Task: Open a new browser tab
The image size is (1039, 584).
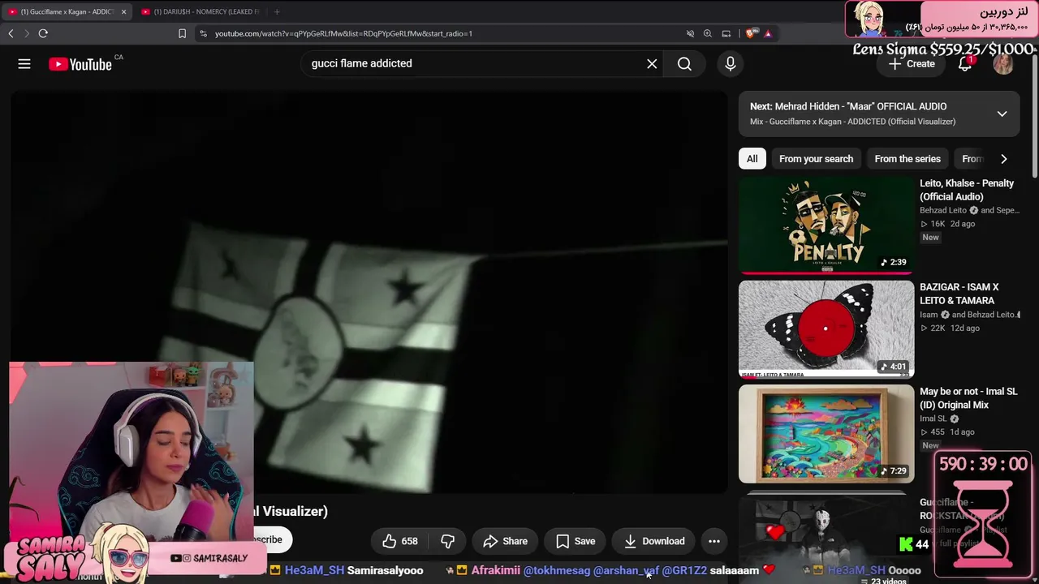Action: tap(277, 12)
